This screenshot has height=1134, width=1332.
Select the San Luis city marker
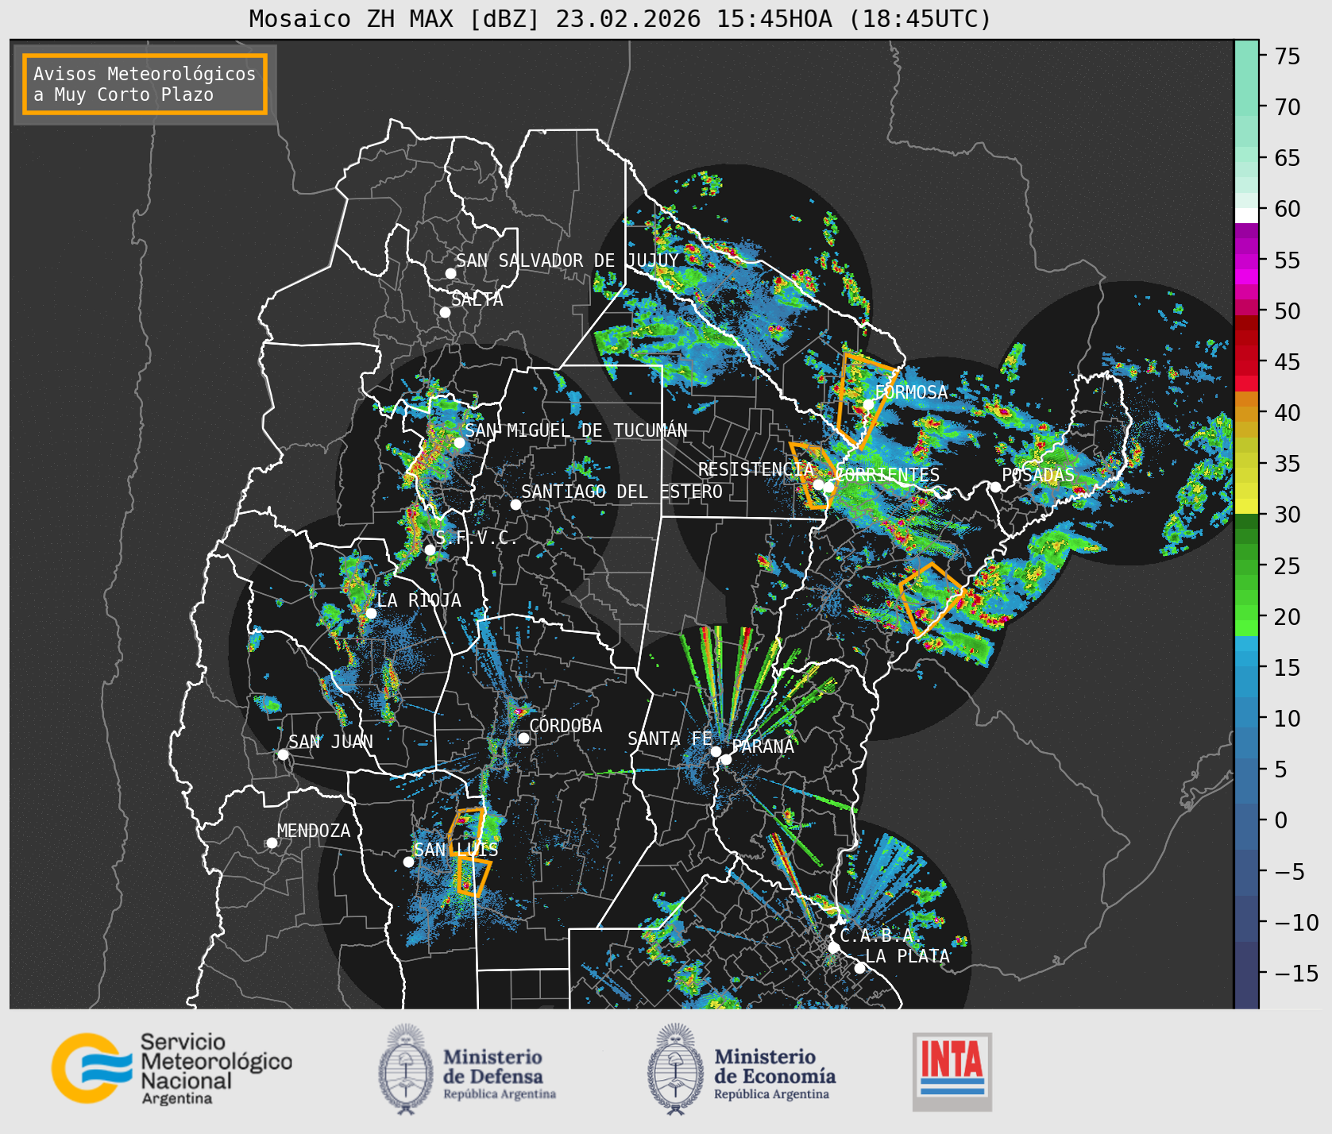(x=408, y=862)
